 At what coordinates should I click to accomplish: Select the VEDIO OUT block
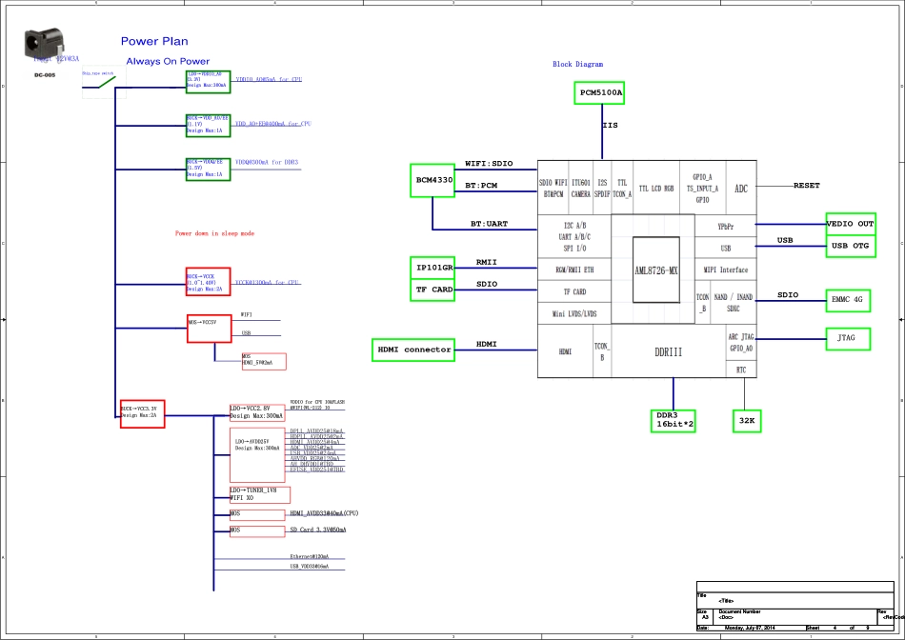pos(851,224)
